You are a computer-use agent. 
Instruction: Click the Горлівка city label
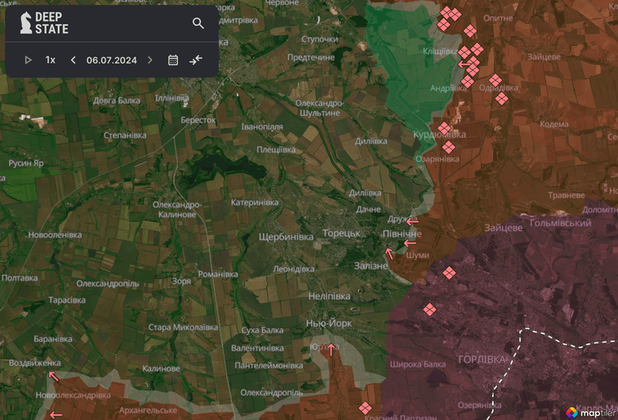482,358
